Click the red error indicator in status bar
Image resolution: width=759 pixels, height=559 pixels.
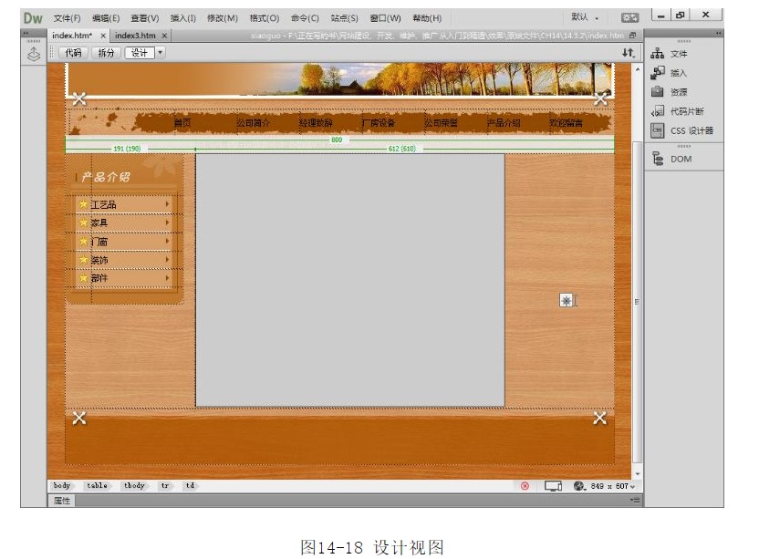(x=525, y=486)
